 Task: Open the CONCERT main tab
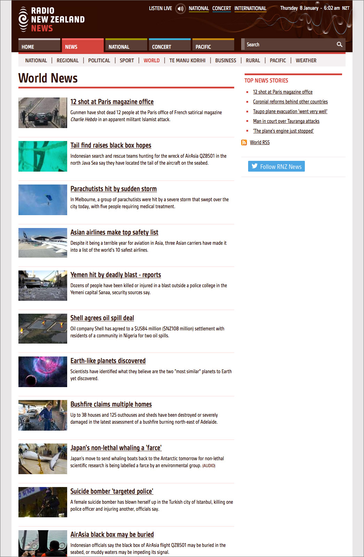pos(170,45)
